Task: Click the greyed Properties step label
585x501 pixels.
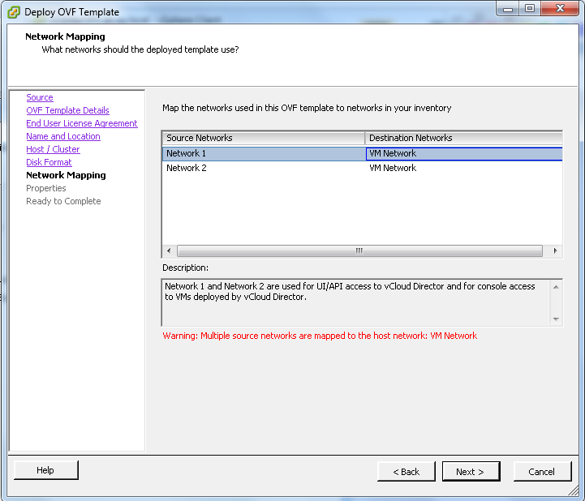Action: [46, 188]
